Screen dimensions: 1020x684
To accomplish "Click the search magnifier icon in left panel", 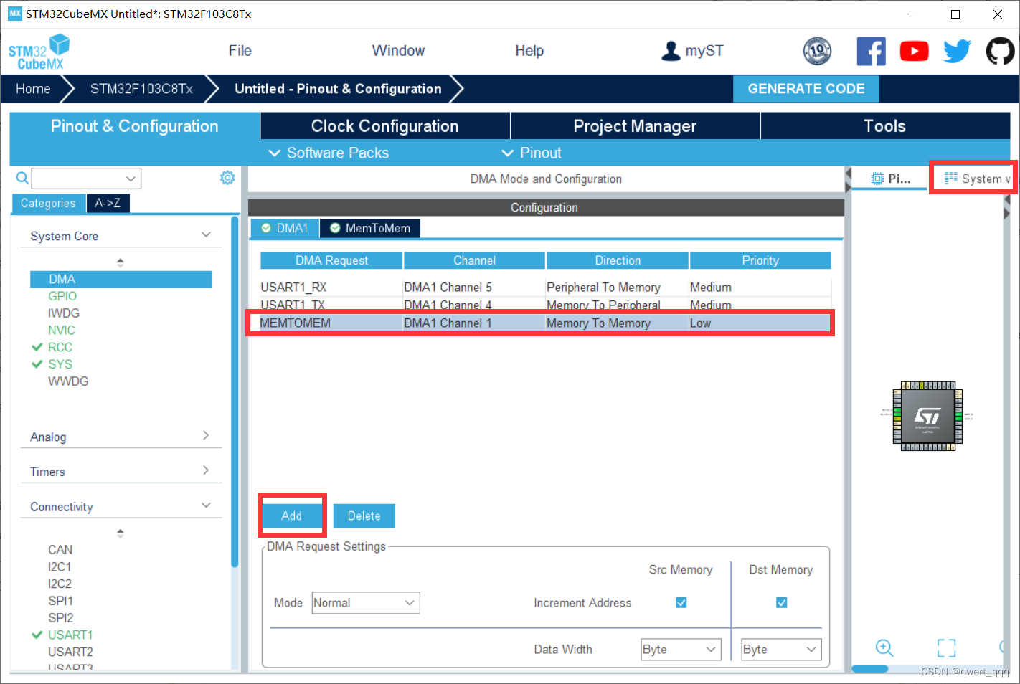I will pos(22,178).
